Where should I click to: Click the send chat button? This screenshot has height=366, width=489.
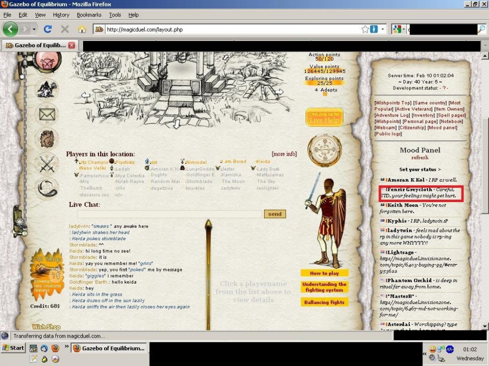point(275,214)
